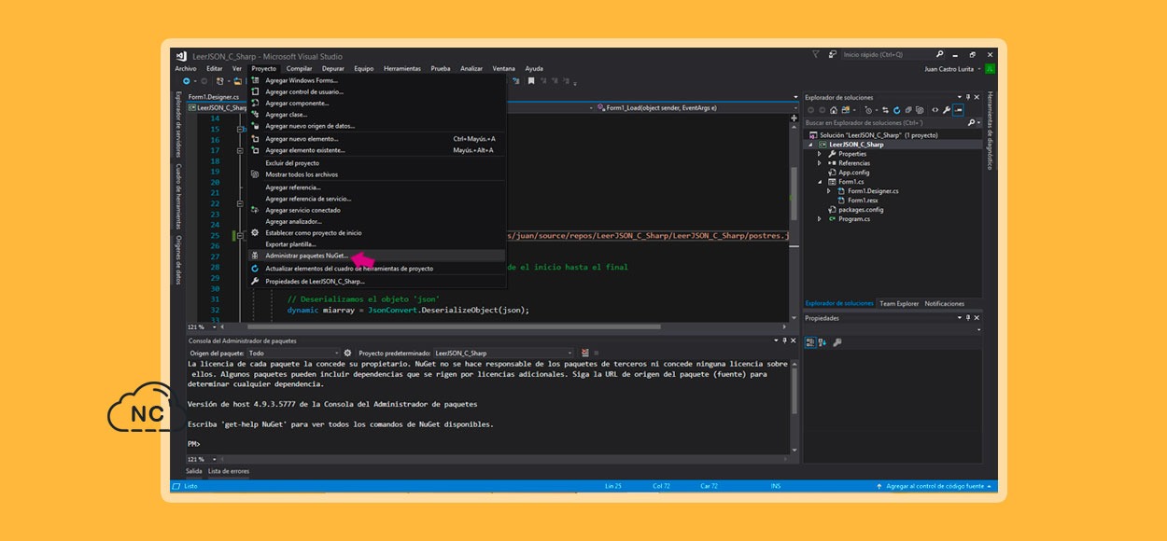
Task: Click Agregar componente in Proyecto menu
Action: pos(376,103)
